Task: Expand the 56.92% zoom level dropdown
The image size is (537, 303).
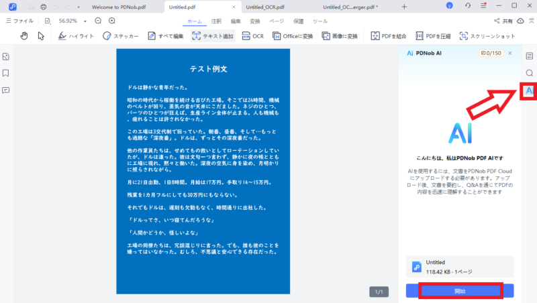Action: tap(85, 21)
